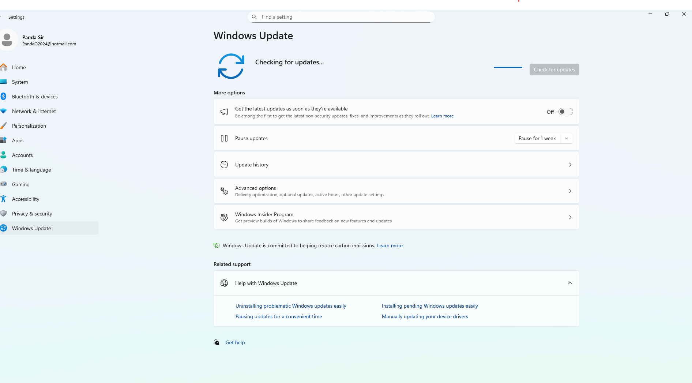692x383 pixels.
Task: Go to Time & language settings
Action: point(31,170)
